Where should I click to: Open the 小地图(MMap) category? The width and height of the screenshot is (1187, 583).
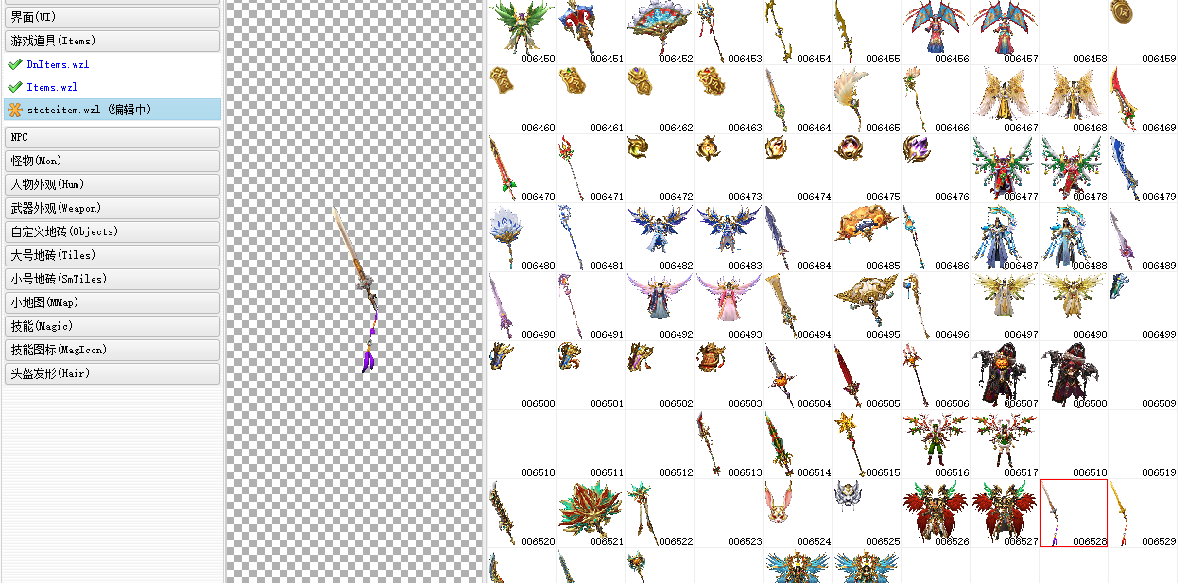point(112,302)
